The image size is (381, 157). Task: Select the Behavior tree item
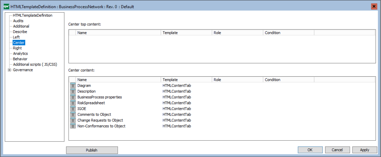pos(20,59)
